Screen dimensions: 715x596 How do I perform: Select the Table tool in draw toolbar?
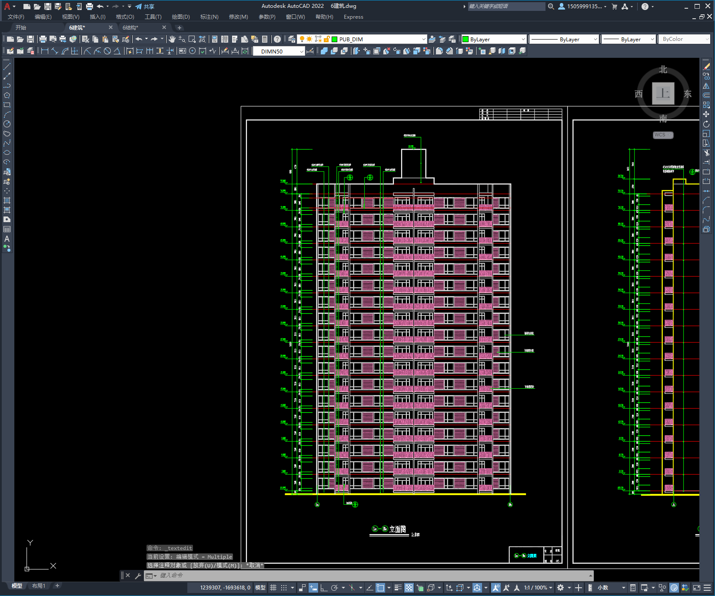point(7,229)
